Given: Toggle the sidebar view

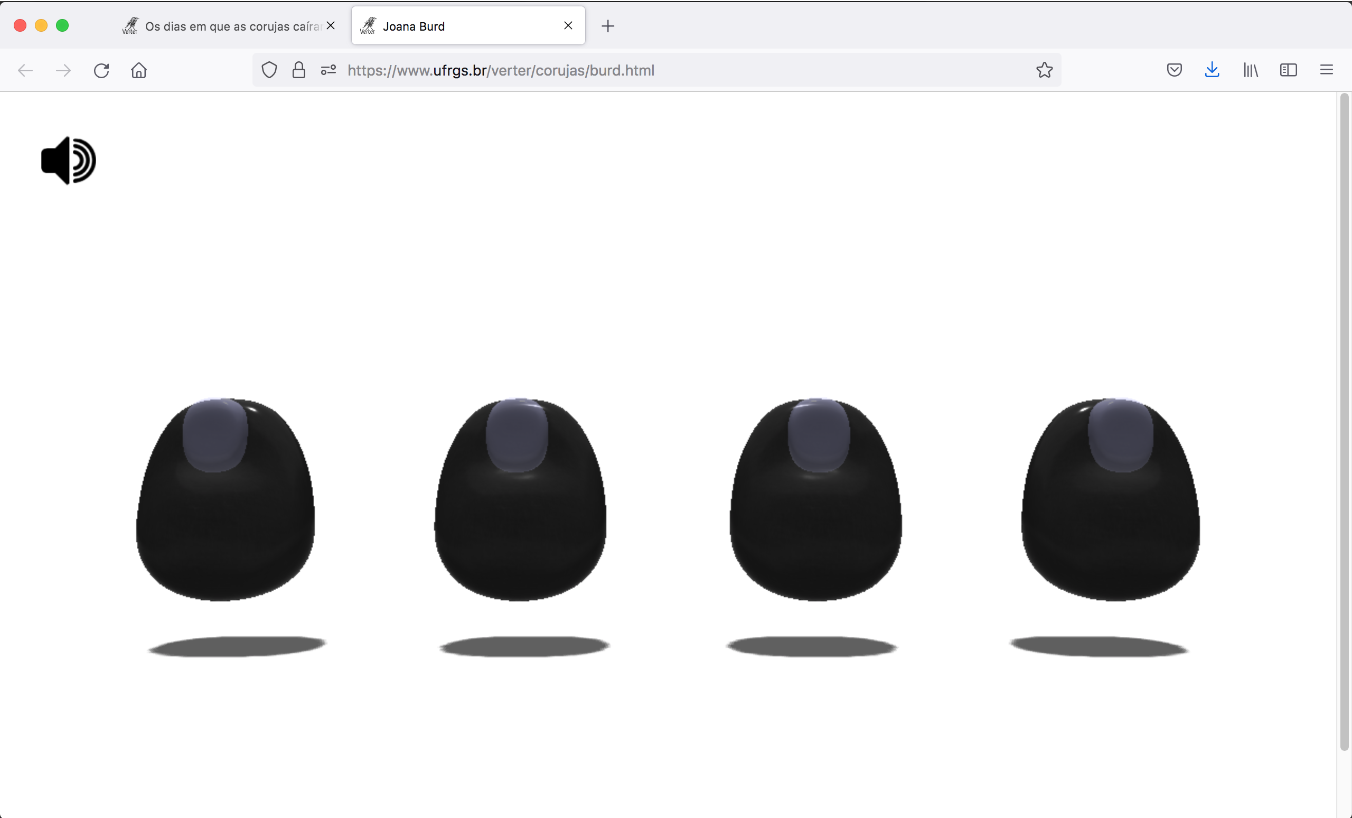Looking at the screenshot, I should coord(1288,70).
